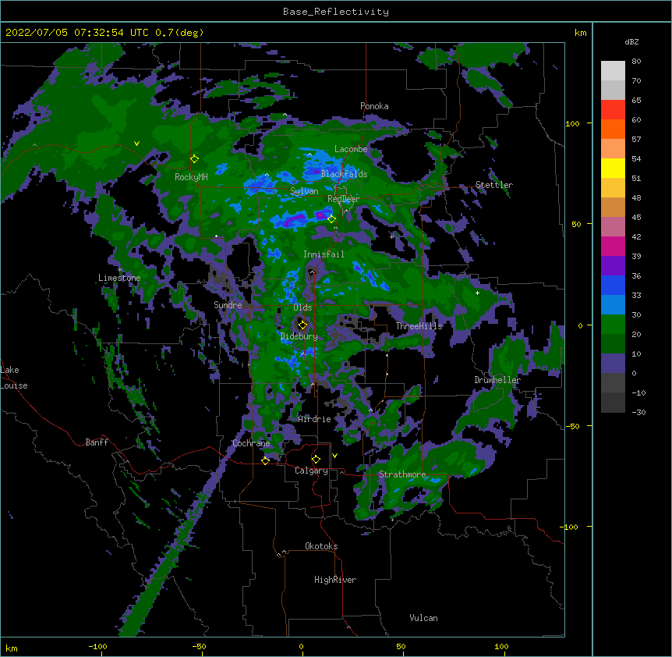The width and height of the screenshot is (672, 657).
Task: Click the Lake Louise label
Action: point(14,378)
